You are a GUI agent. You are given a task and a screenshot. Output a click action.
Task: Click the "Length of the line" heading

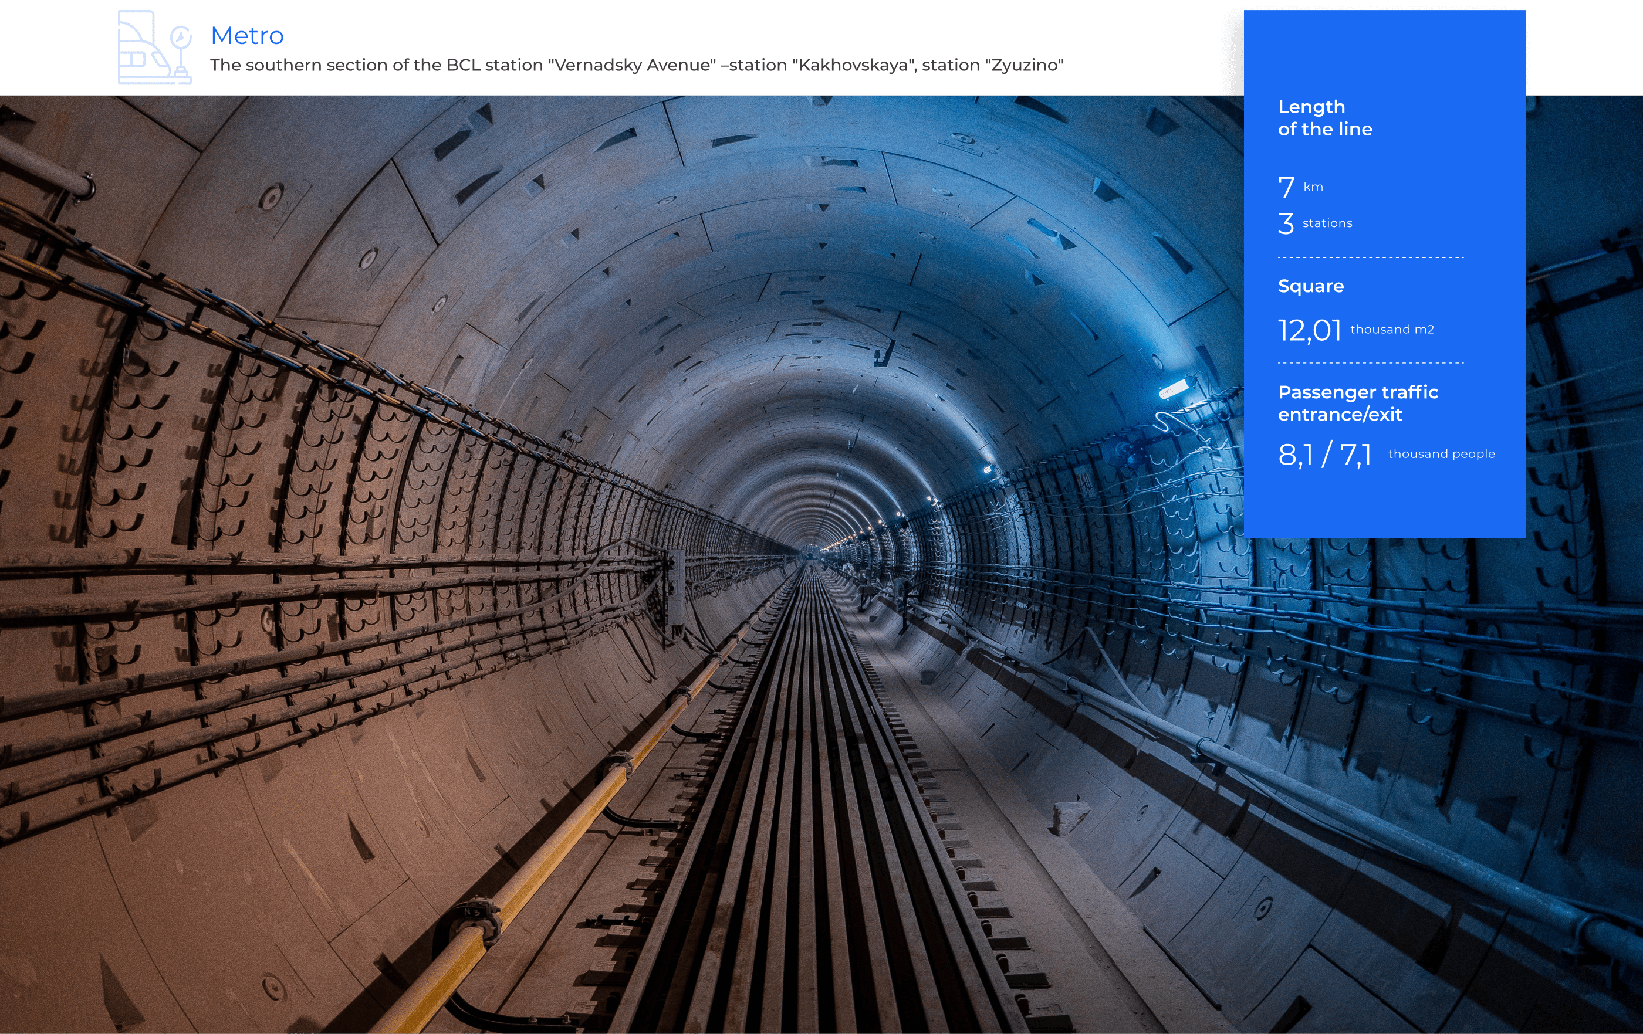click(x=1324, y=118)
